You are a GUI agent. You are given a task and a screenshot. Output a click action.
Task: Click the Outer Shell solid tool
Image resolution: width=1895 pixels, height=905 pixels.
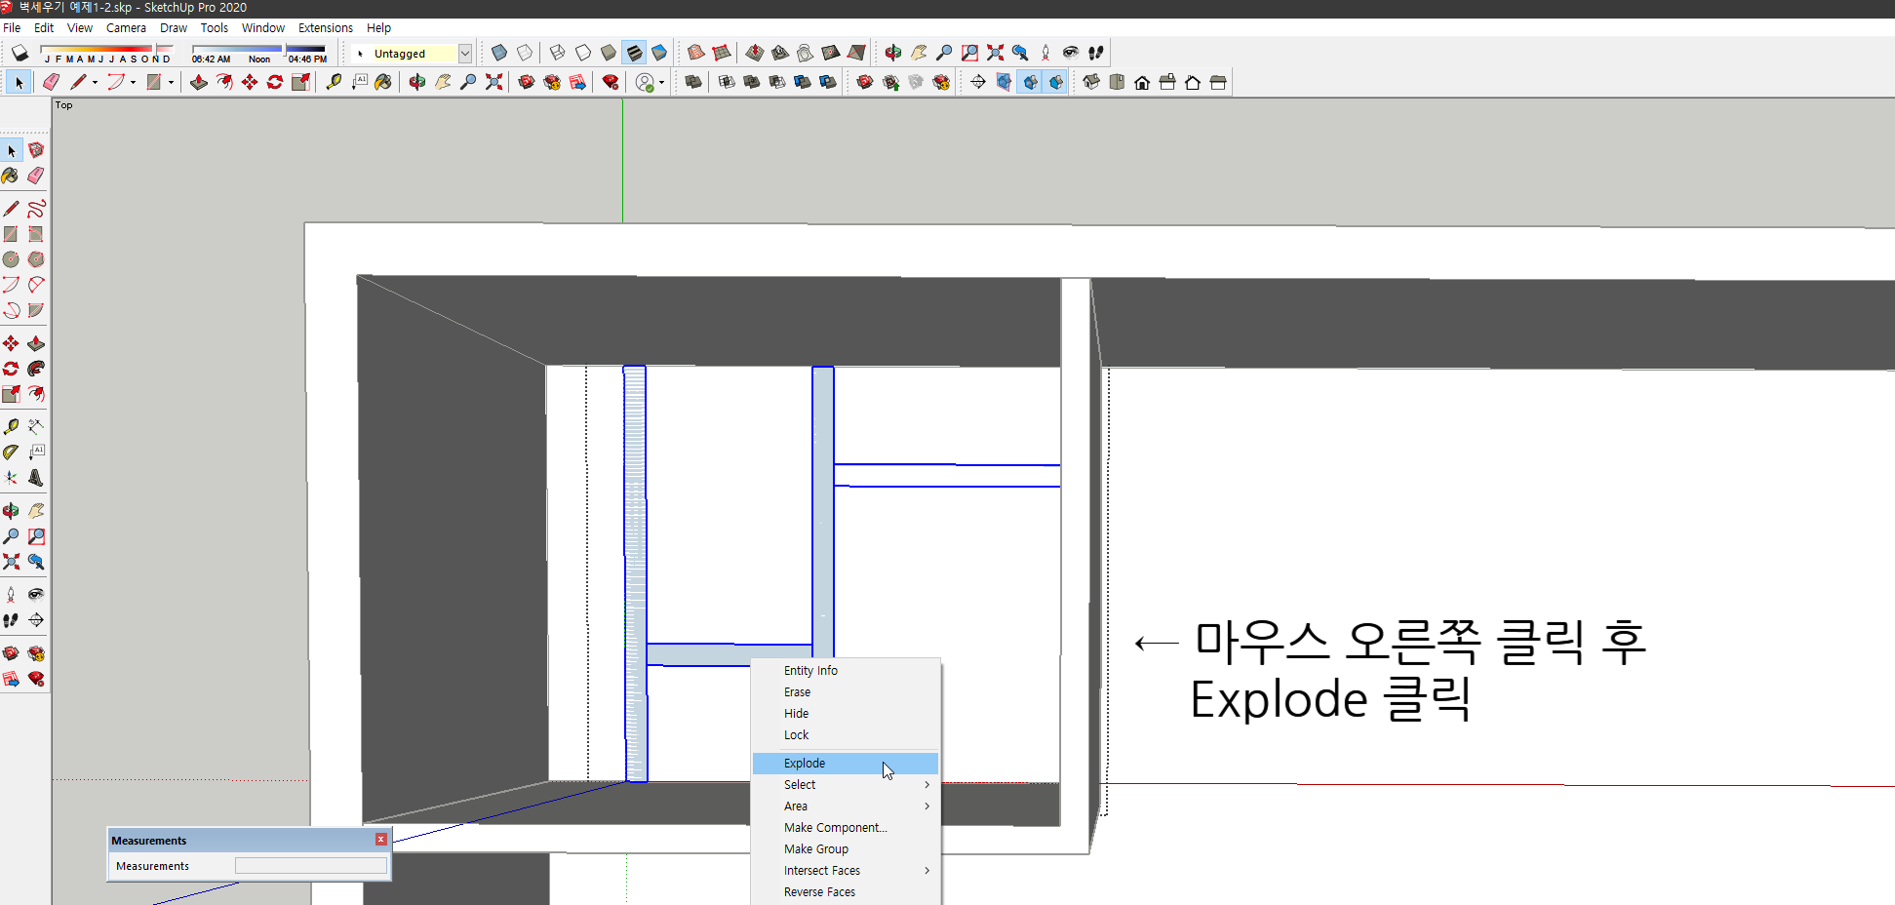click(693, 82)
